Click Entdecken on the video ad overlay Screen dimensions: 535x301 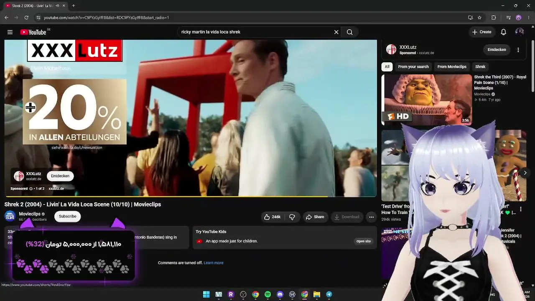(x=60, y=176)
